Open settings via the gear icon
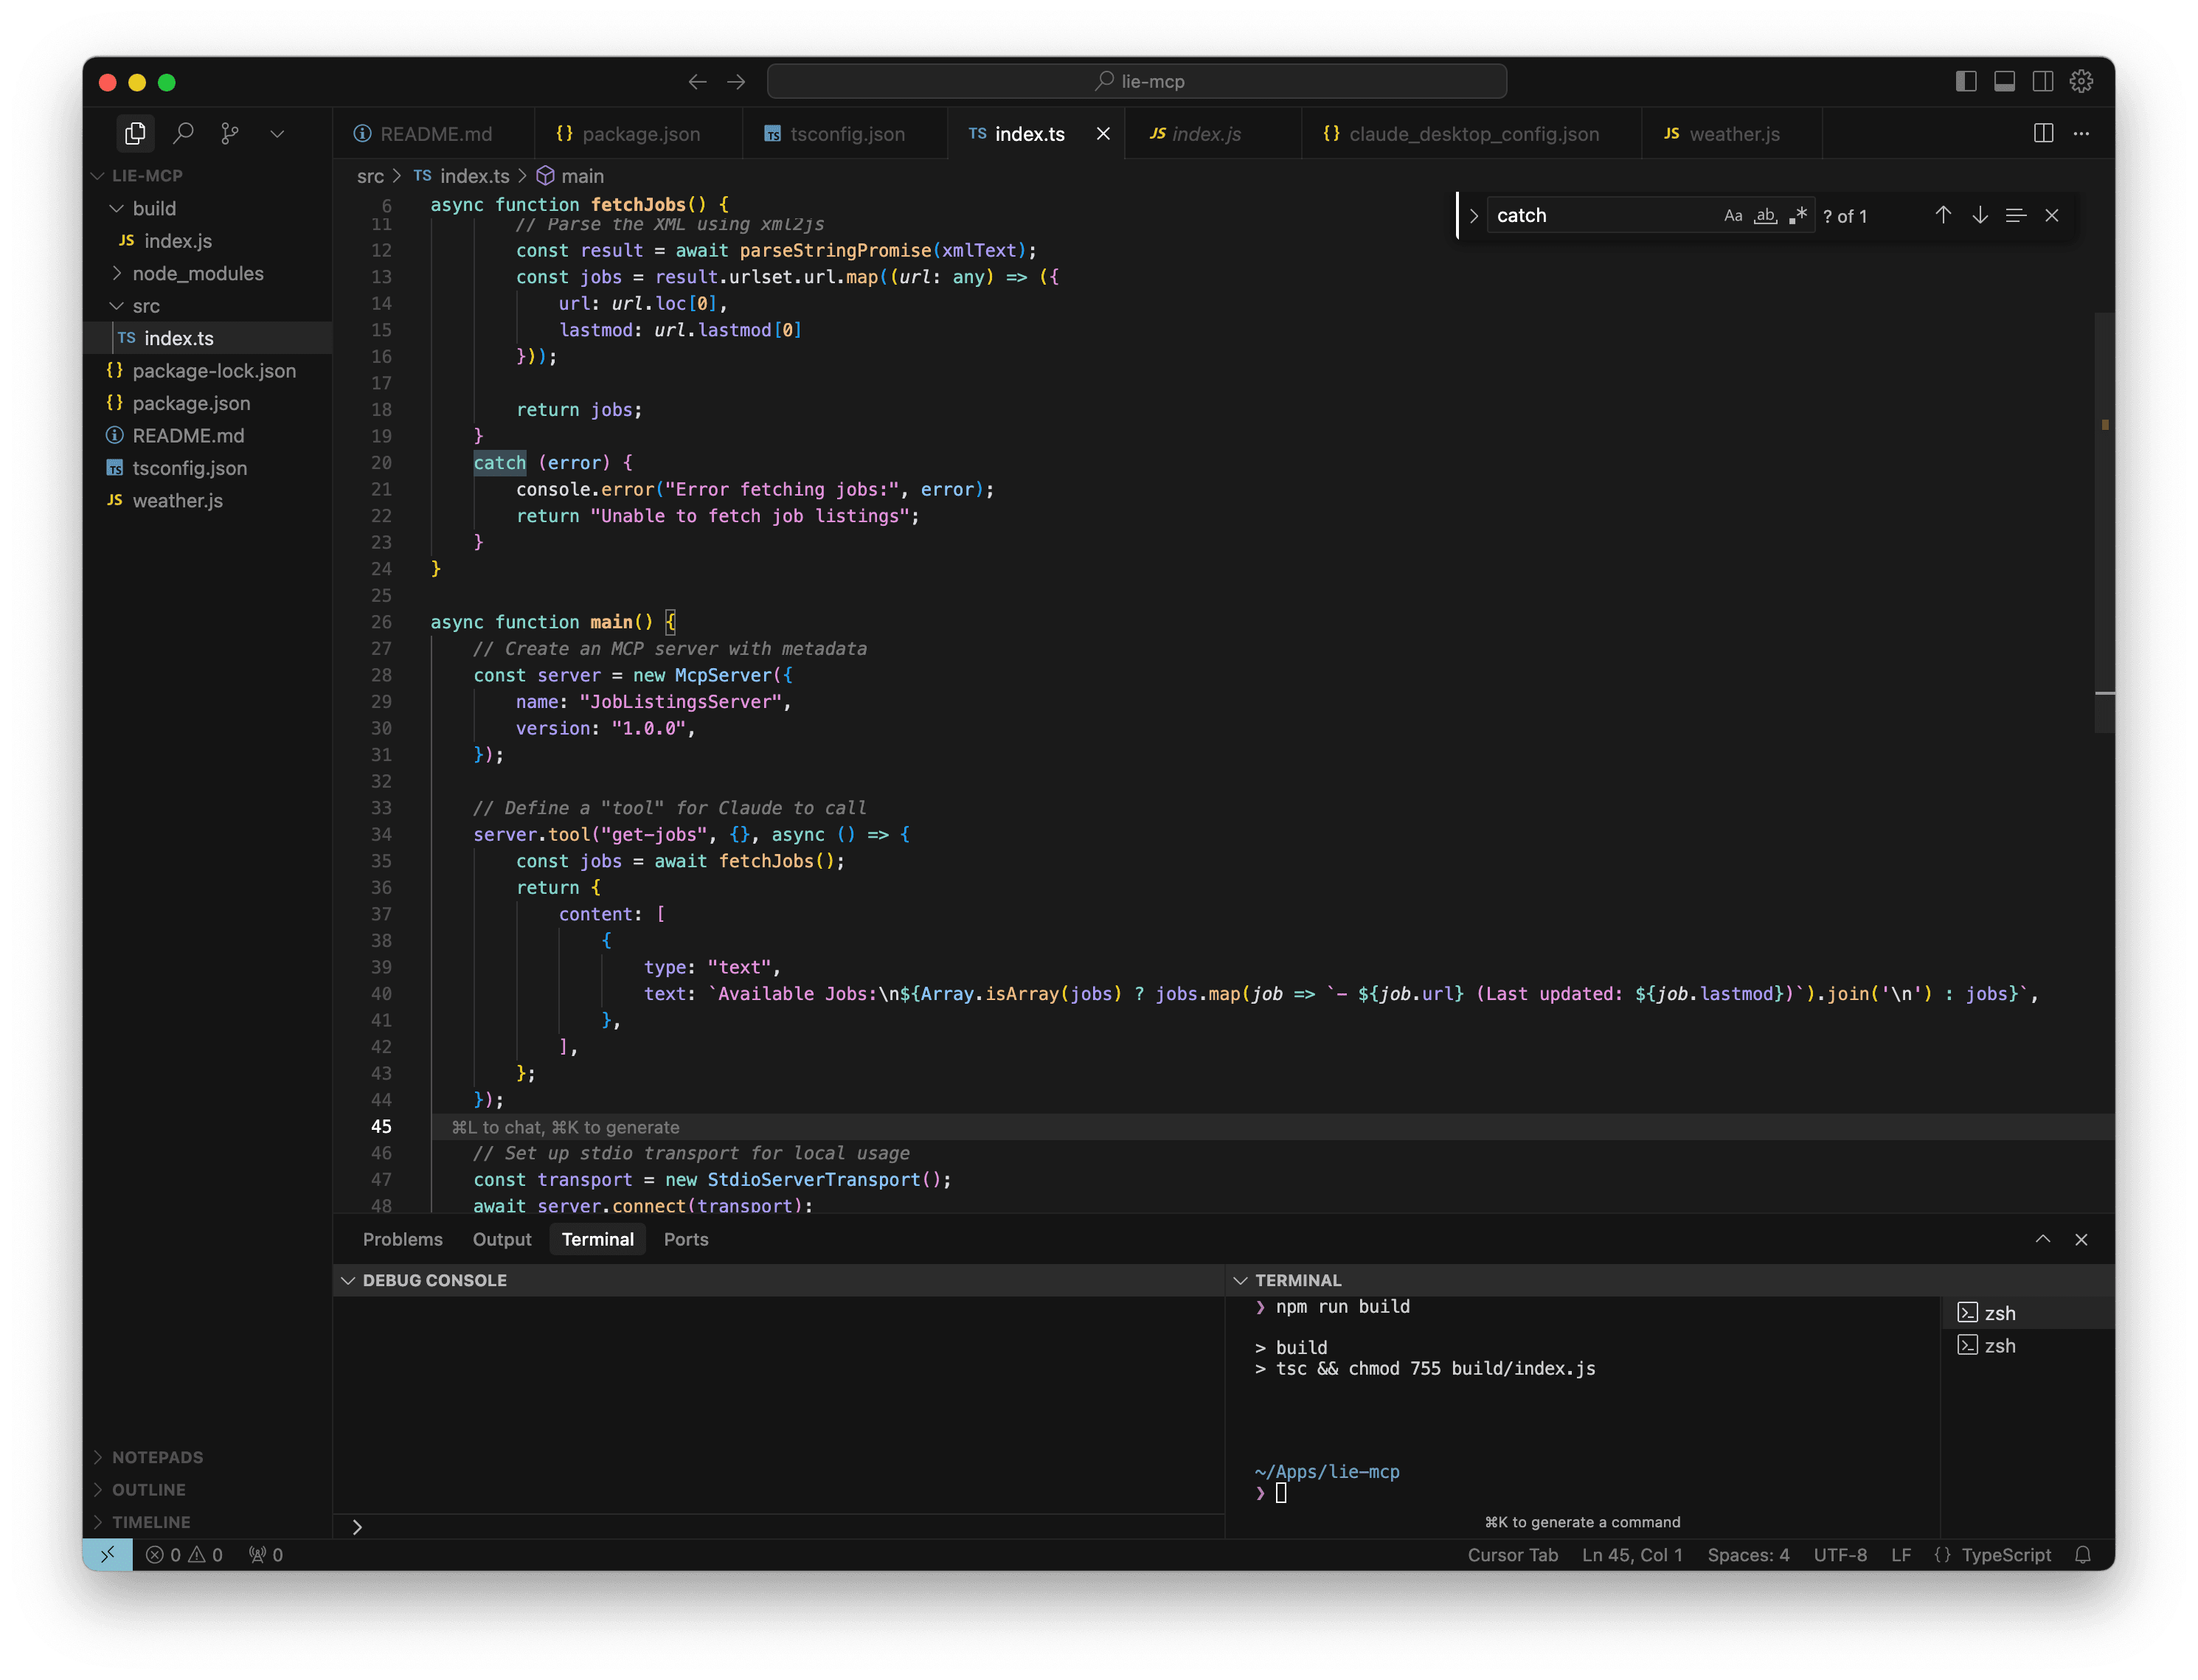 (2081, 81)
